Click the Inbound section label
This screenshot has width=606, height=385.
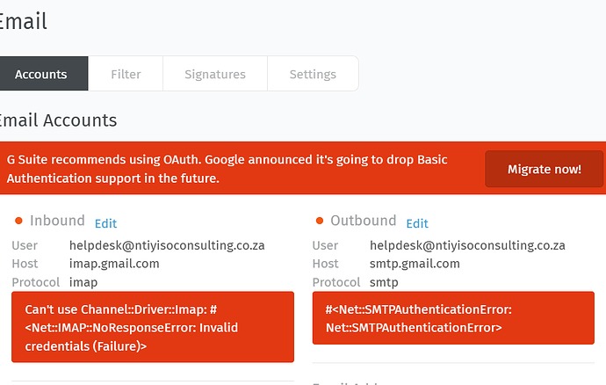click(57, 221)
